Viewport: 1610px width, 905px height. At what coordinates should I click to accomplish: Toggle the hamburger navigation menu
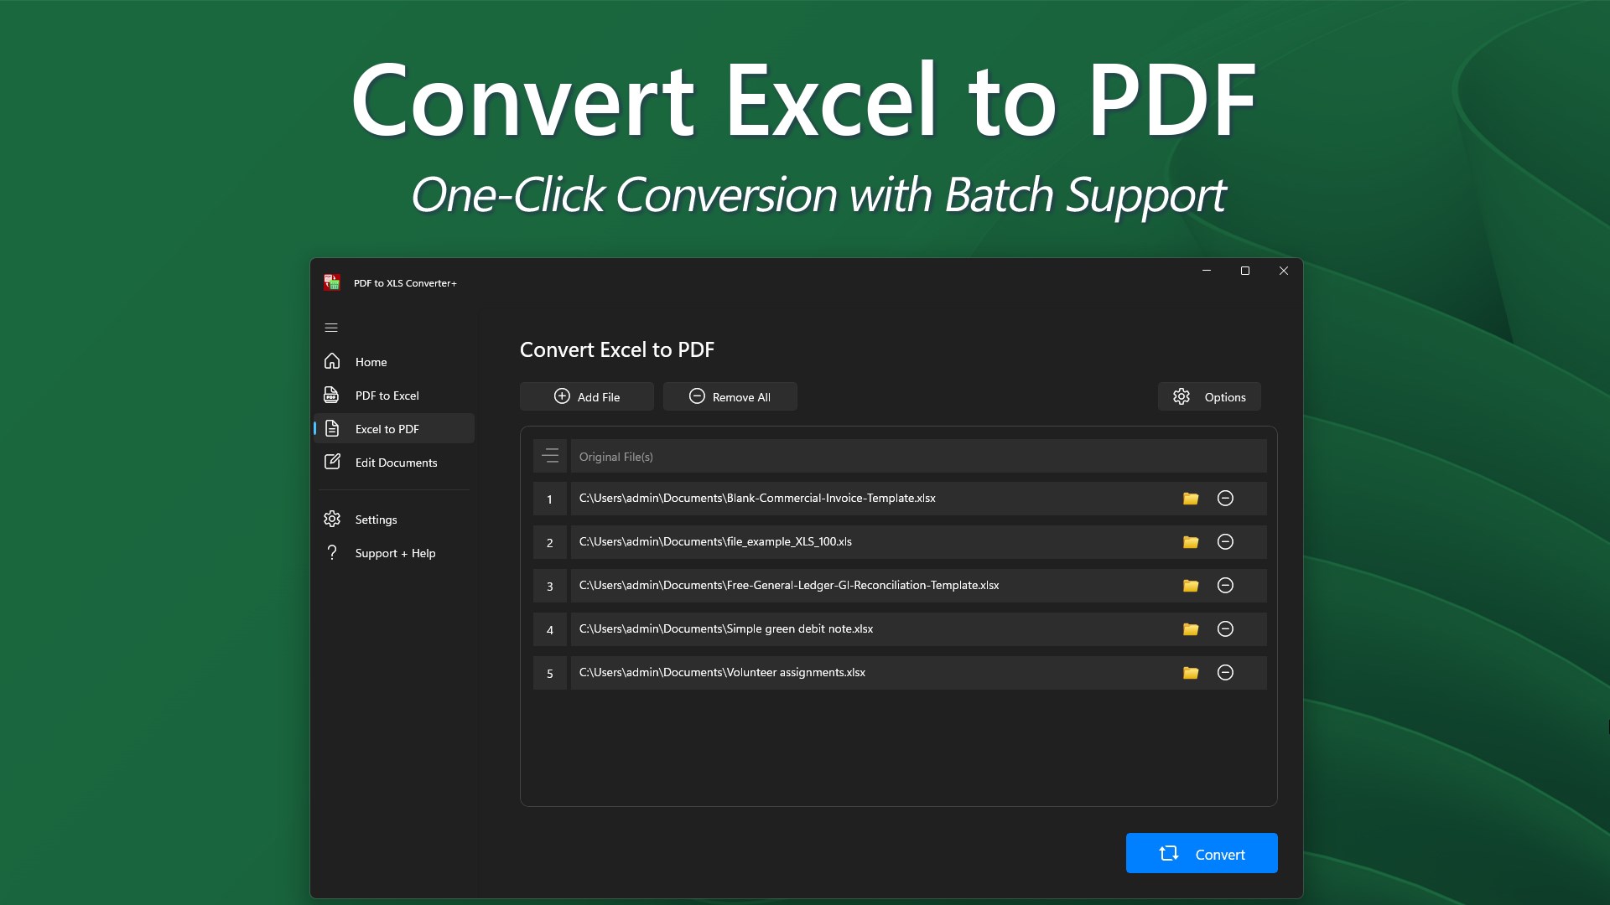[331, 328]
